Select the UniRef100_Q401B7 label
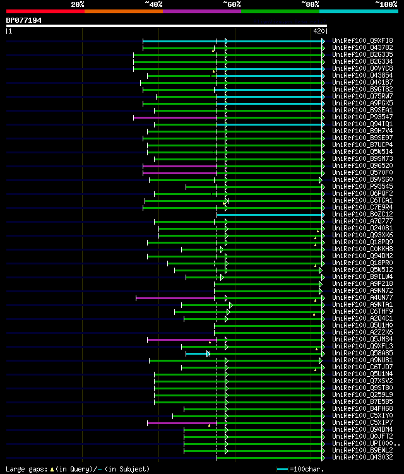 362,82
